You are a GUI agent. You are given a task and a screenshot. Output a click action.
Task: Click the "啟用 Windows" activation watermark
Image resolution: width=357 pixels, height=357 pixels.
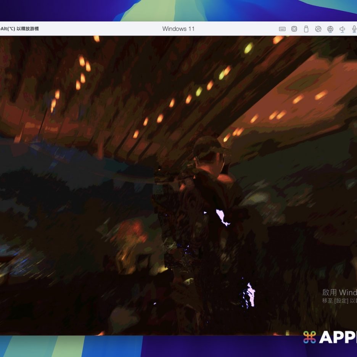339,293
